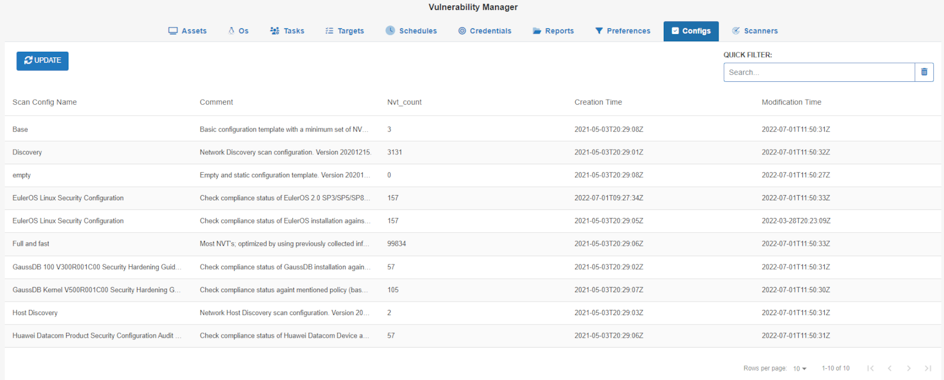This screenshot has height=380, width=944.
Task: Click modification time '2022-07-01T11:50:27Z'
Action: pyautogui.click(x=796, y=176)
